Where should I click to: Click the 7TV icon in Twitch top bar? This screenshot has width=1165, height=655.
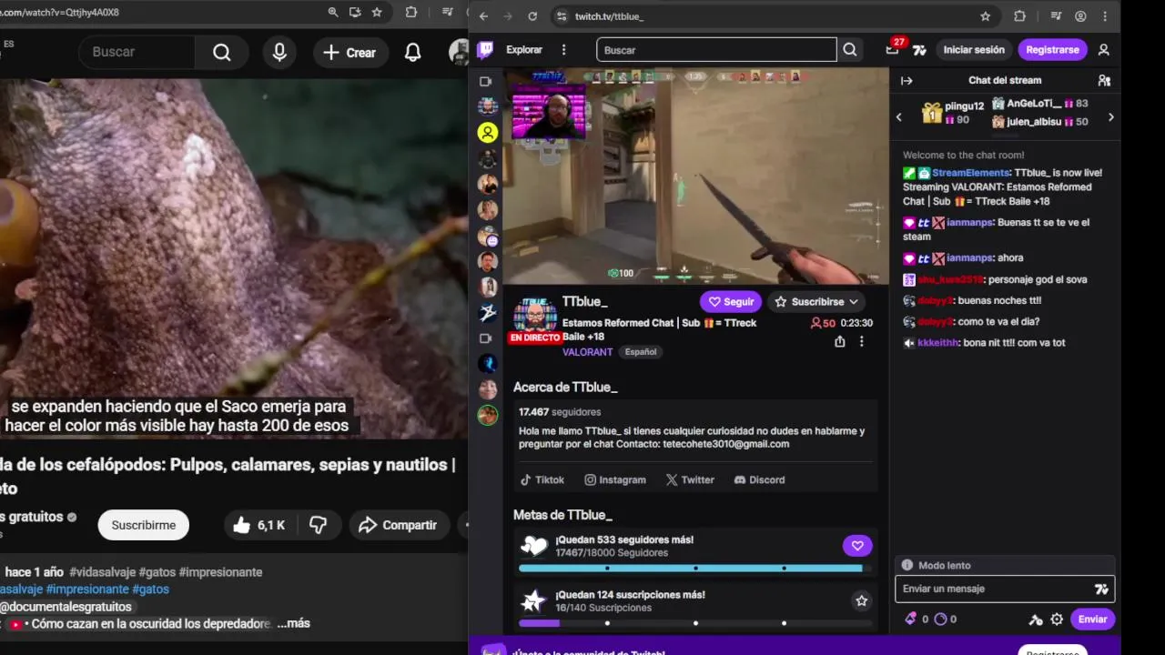pos(919,50)
